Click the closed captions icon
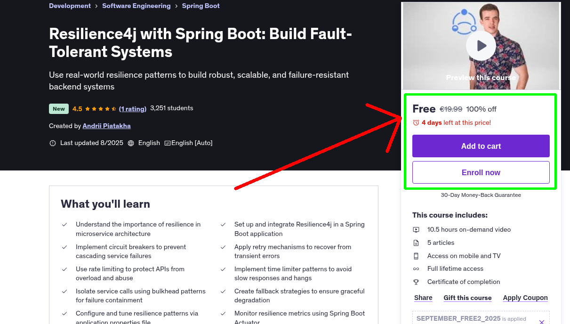 tap(167, 143)
